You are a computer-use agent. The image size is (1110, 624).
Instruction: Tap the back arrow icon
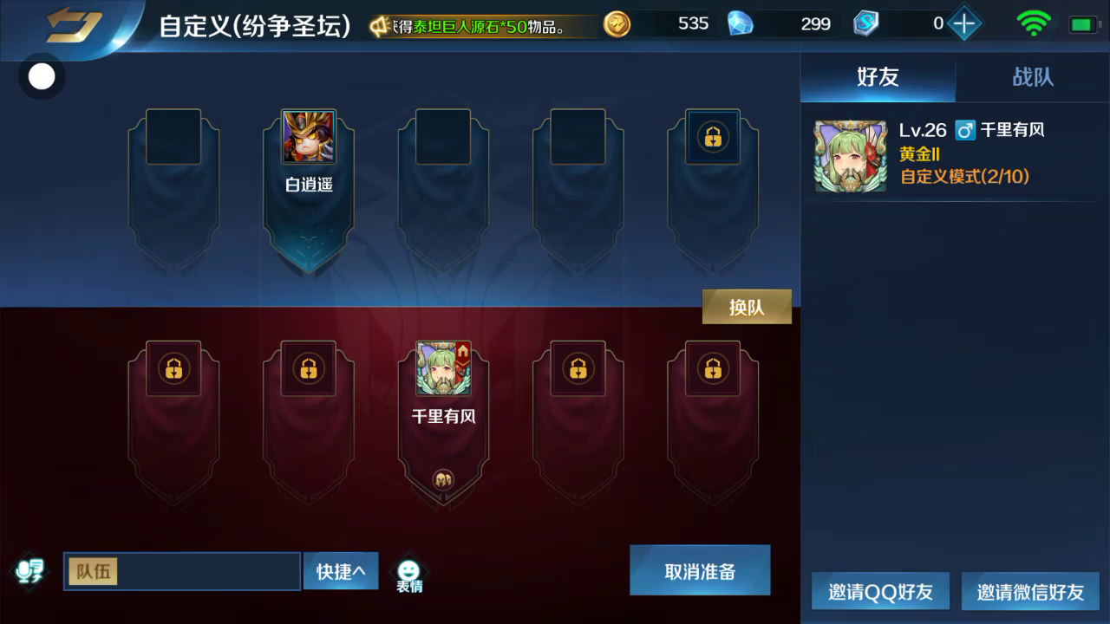pyautogui.click(x=74, y=26)
